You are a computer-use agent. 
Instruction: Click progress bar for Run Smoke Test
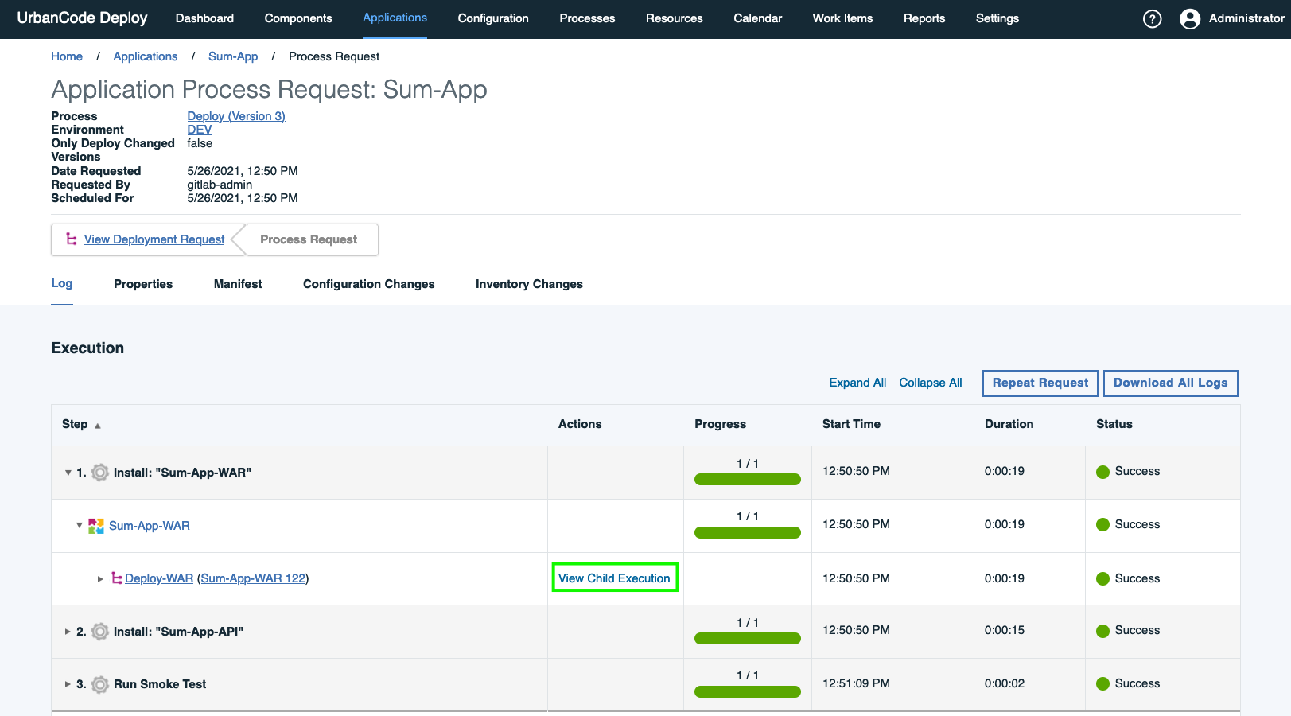pyautogui.click(x=748, y=691)
